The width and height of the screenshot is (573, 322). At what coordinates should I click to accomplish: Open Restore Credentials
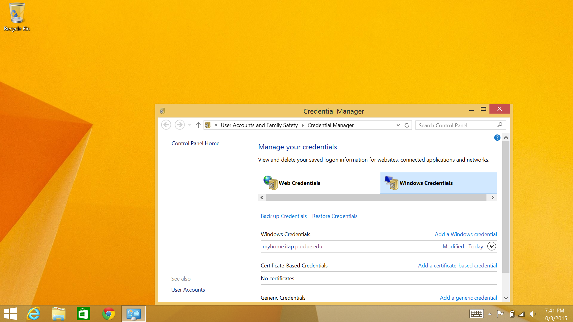(x=335, y=216)
